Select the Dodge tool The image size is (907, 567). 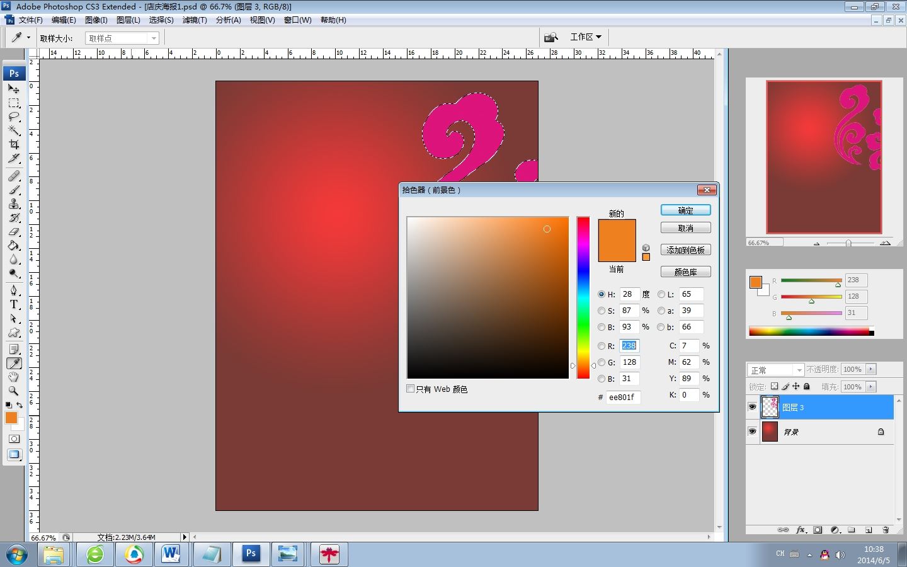coord(14,273)
